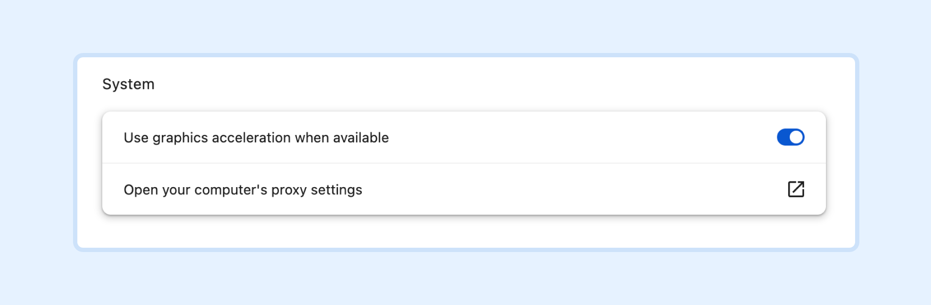The height and width of the screenshot is (305, 931).
Task: Click the word 'settings' in the proxy row
Action: pyautogui.click(x=337, y=190)
